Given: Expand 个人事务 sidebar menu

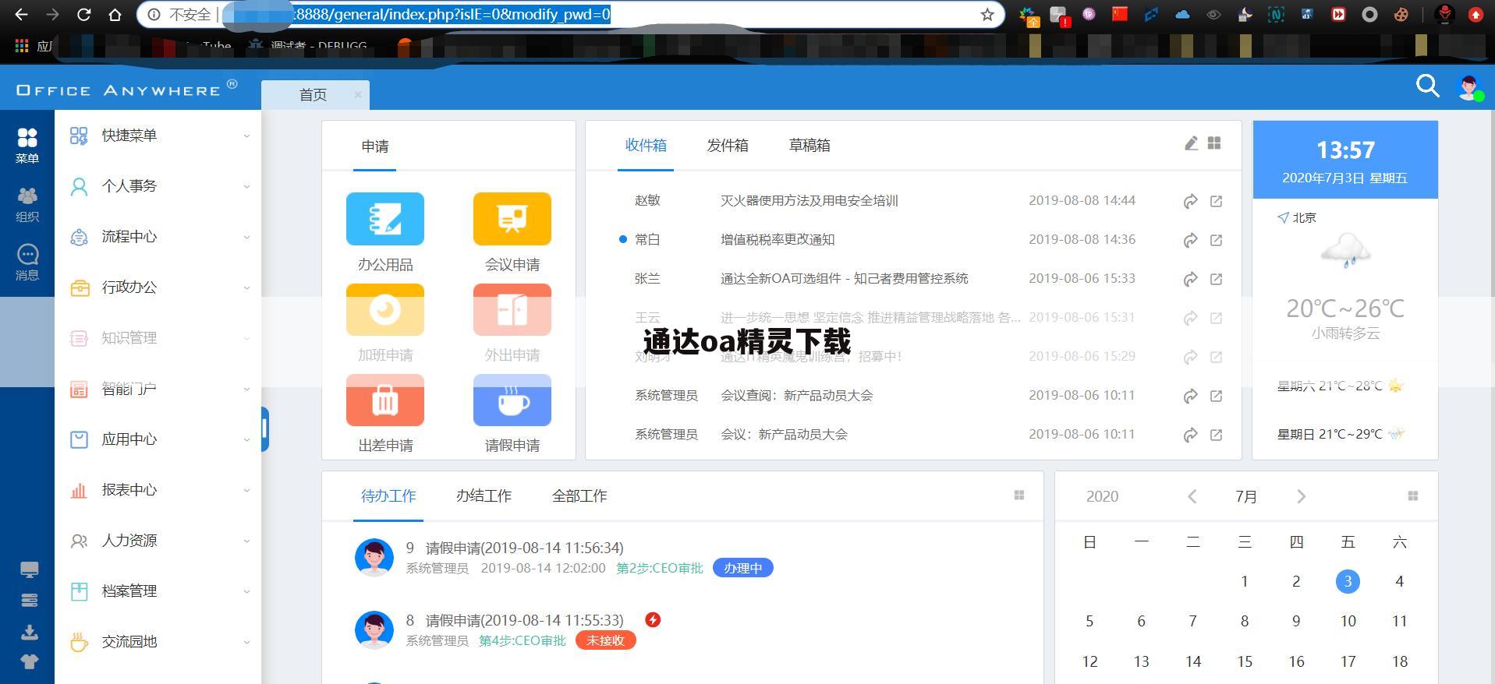Looking at the screenshot, I should click(x=159, y=186).
